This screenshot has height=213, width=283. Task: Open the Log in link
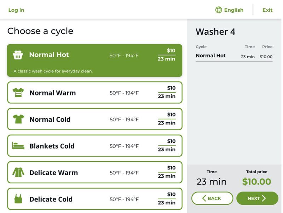[16, 10]
